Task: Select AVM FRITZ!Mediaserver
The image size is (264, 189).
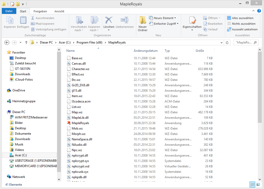Action: [29, 117]
